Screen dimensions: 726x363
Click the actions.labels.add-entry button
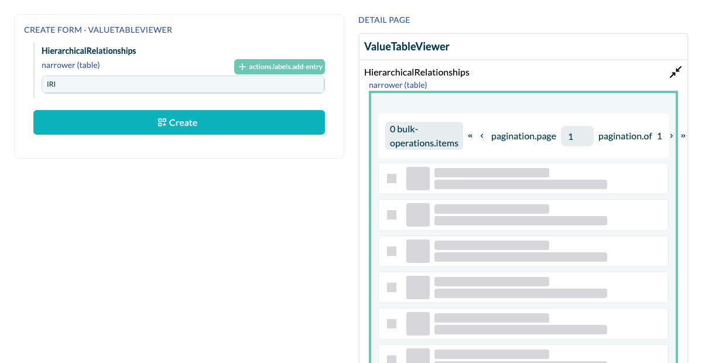tap(279, 67)
